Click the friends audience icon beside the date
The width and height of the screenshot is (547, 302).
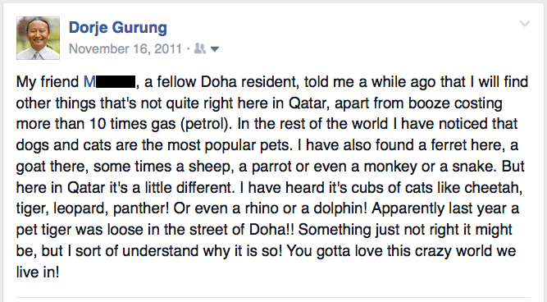[x=200, y=48]
